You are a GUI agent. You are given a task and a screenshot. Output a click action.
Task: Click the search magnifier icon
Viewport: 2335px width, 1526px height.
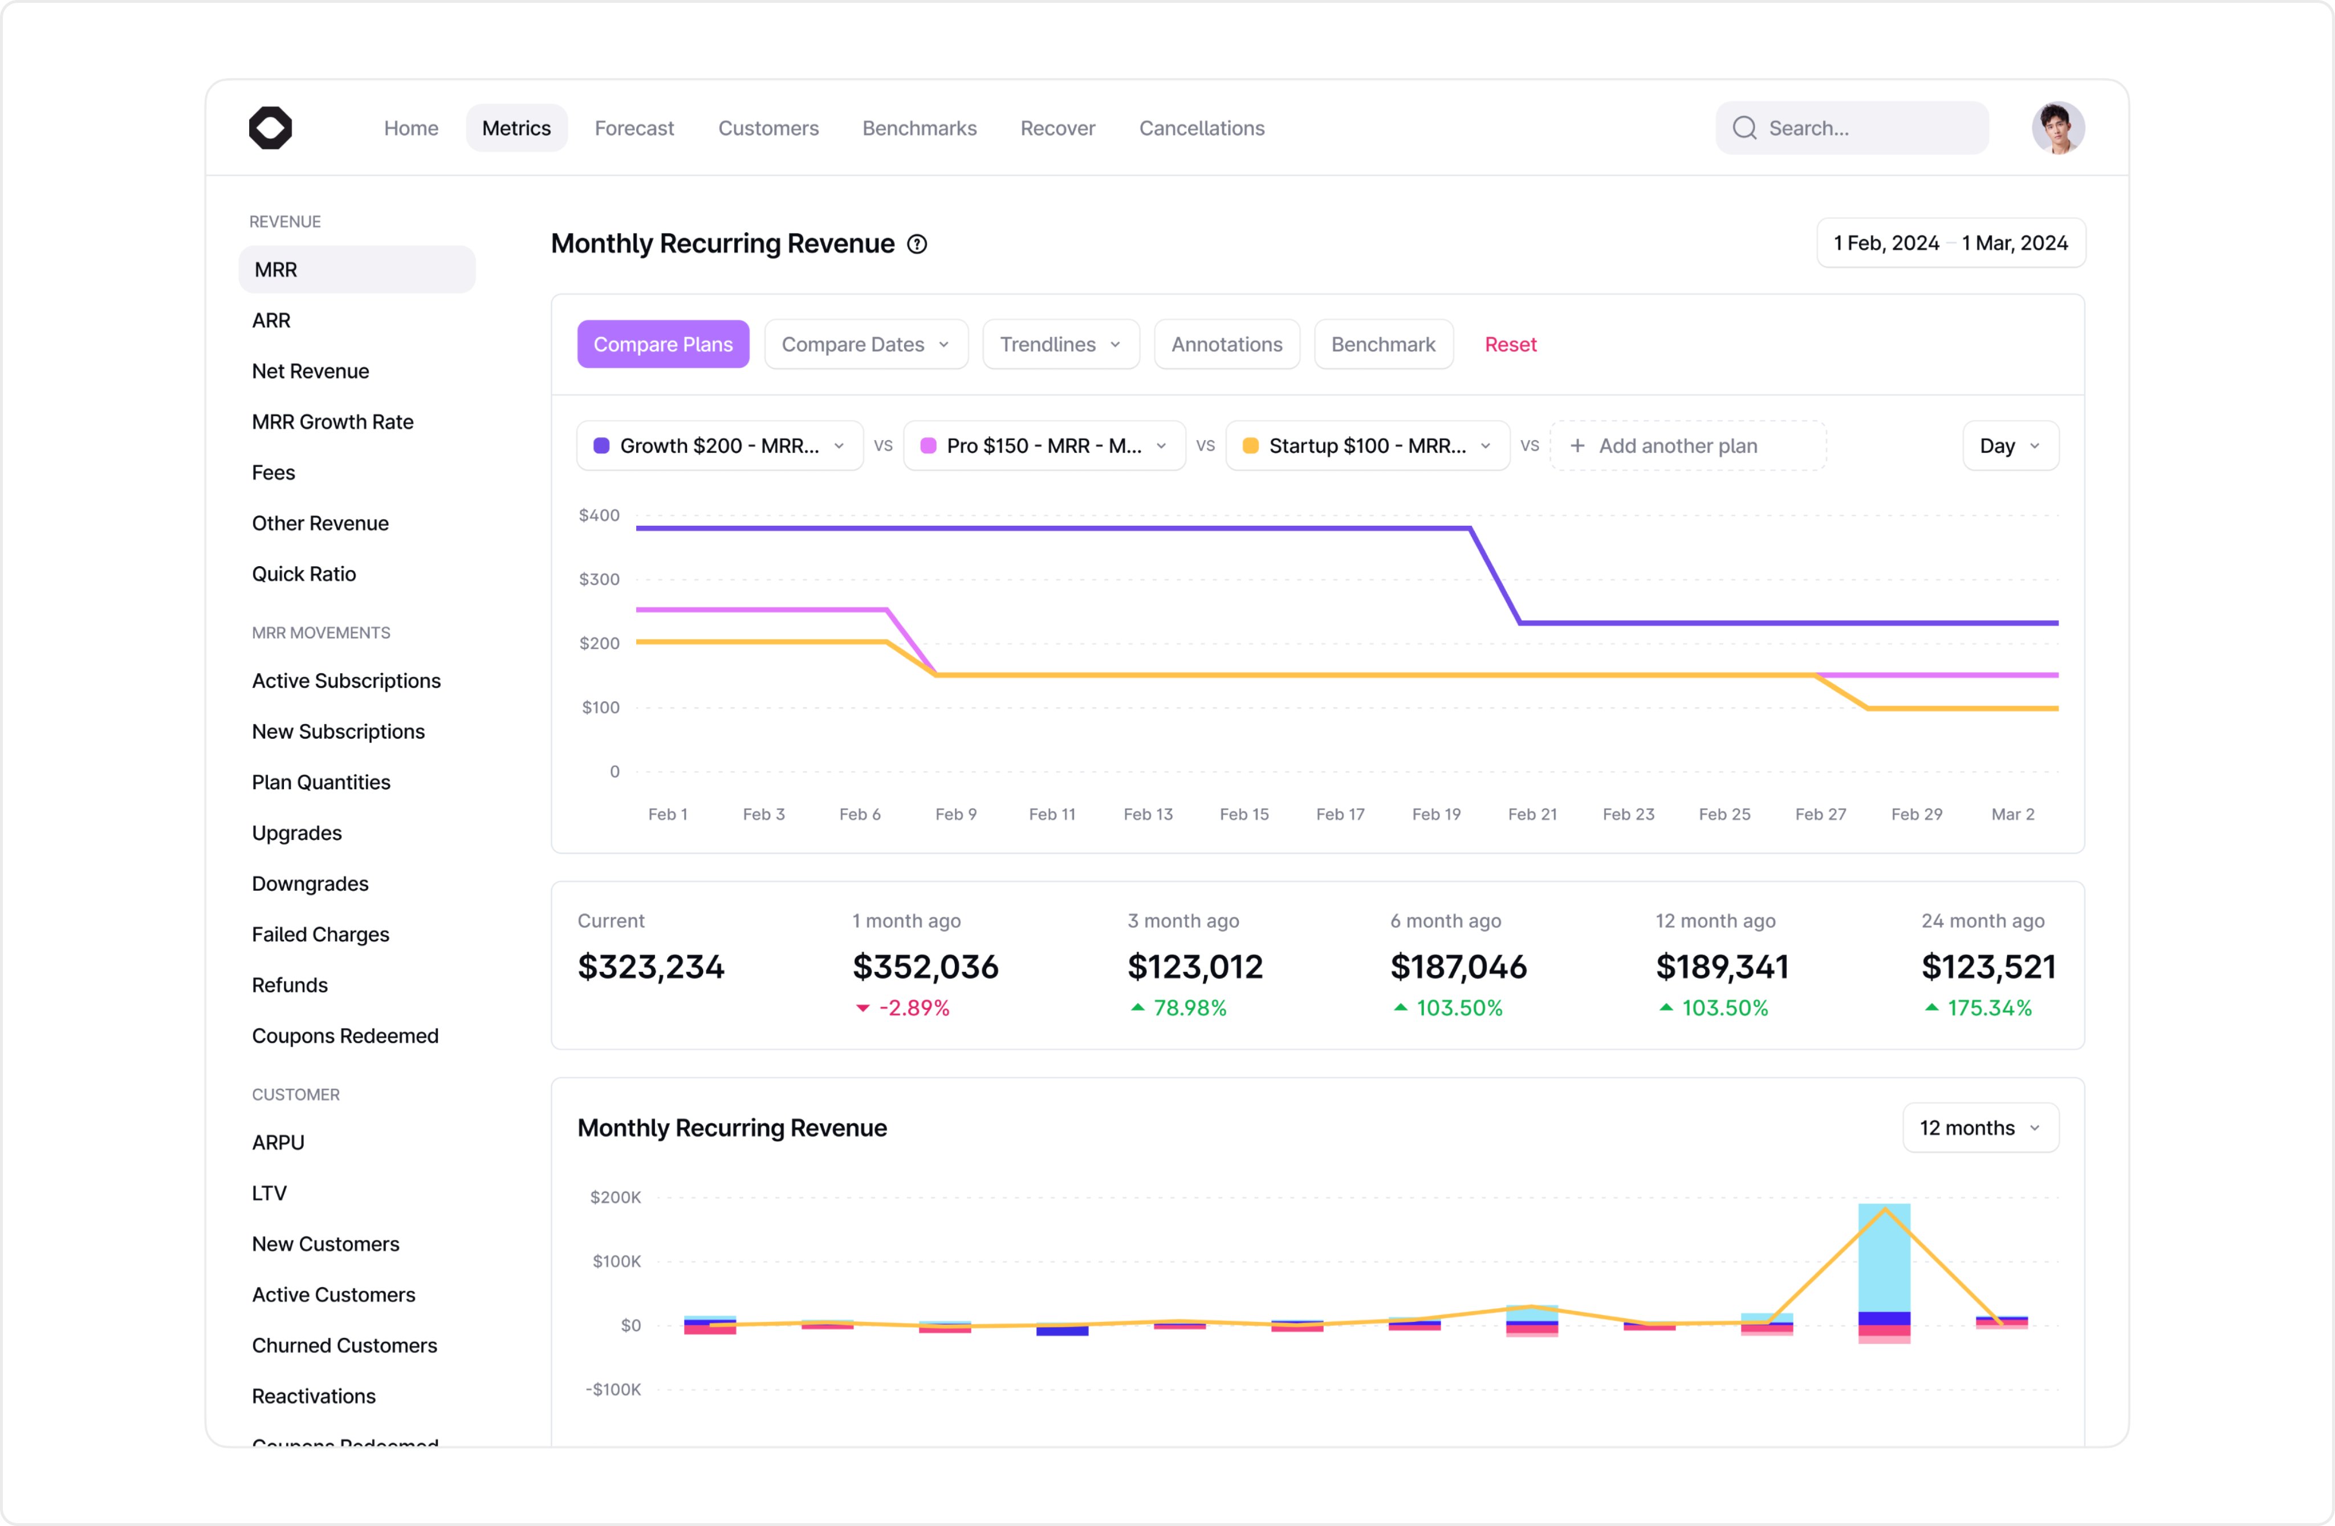pos(1746,128)
